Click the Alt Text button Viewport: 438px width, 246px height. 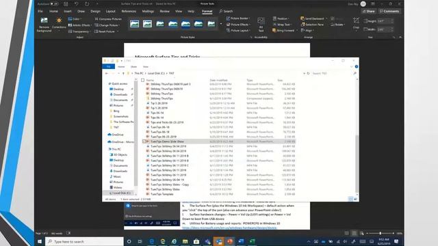[261, 25]
